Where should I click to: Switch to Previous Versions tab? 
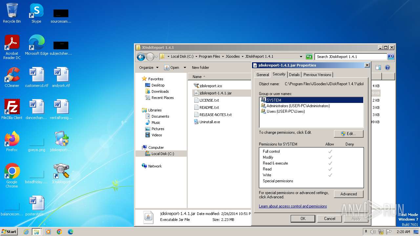tap(317, 75)
